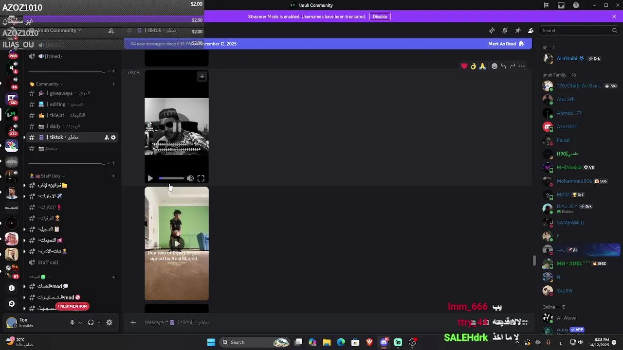Forward the message with forward arrow
The width and height of the screenshot is (623, 350).
tap(513, 66)
